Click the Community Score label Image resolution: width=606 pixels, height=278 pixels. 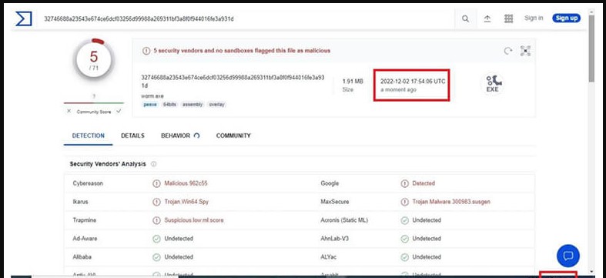(x=94, y=112)
